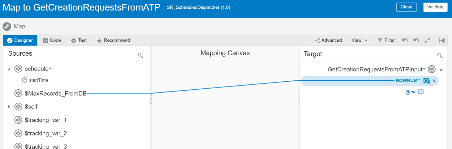The width and height of the screenshot is (452, 149).
Task: Open the View dropdown menu
Action: click(x=359, y=40)
